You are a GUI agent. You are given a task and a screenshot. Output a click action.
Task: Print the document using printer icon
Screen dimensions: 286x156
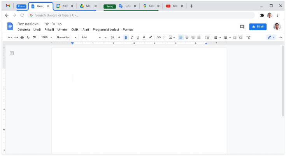pyautogui.click(x=22, y=38)
